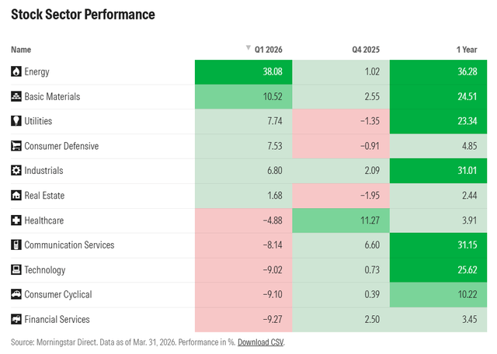Click the Basic Materials sector icon

(16, 96)
